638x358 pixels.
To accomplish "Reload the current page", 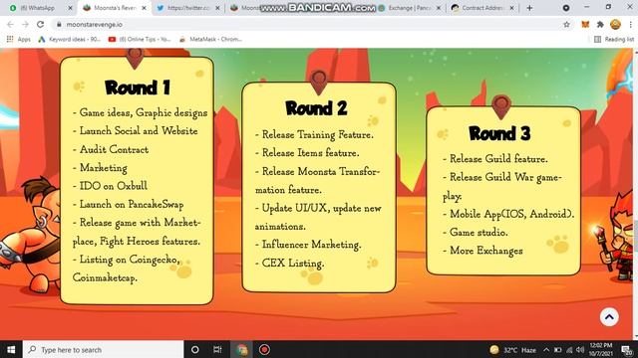I will click(40, 24).
